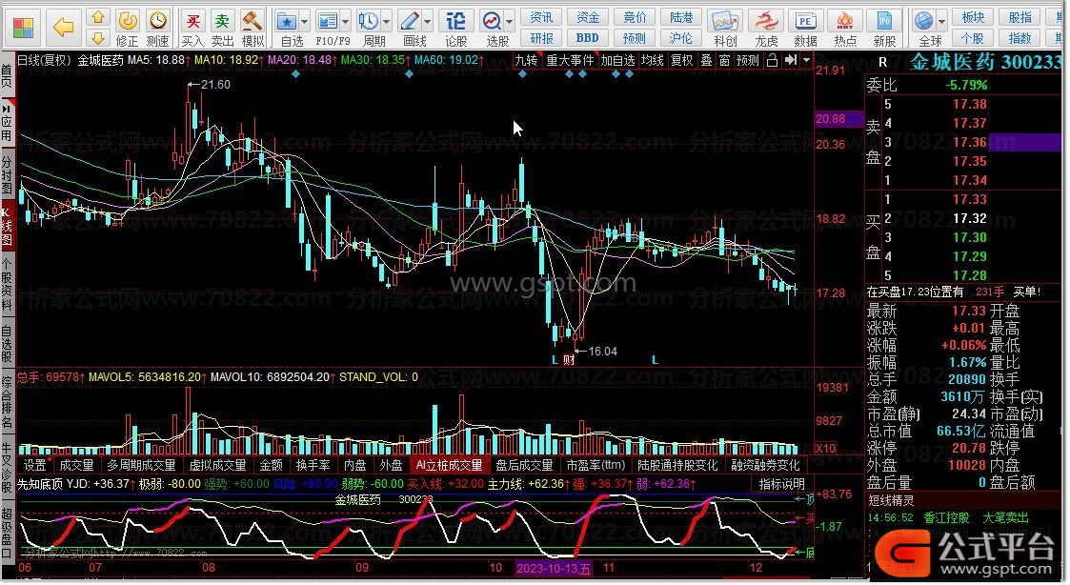Expand the 周期 period dropdown arrow
Screen dimensions: 1070x585
click(x=386, y=22)
